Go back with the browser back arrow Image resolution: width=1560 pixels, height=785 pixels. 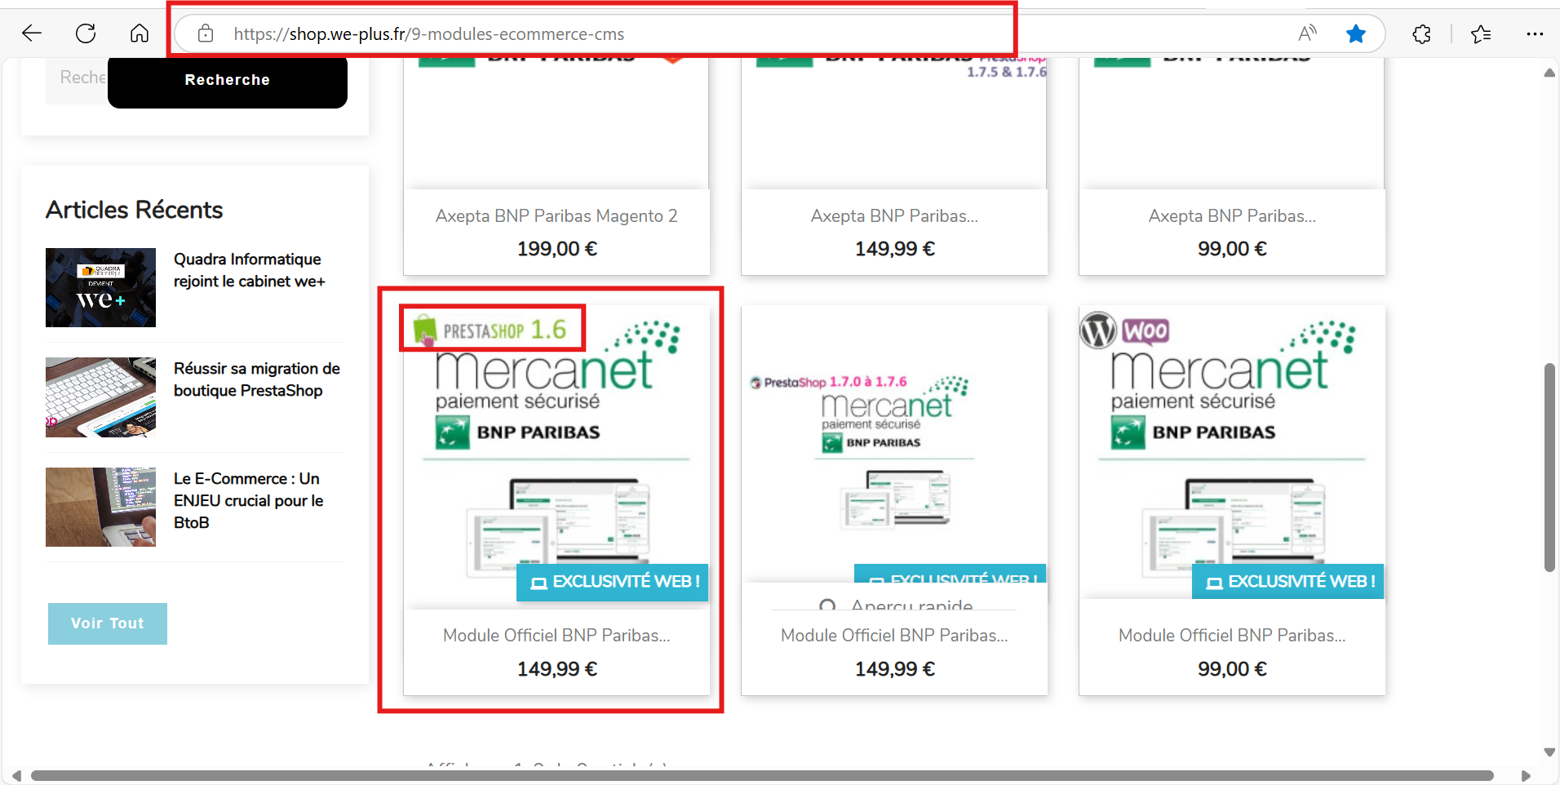coord(31,33)
